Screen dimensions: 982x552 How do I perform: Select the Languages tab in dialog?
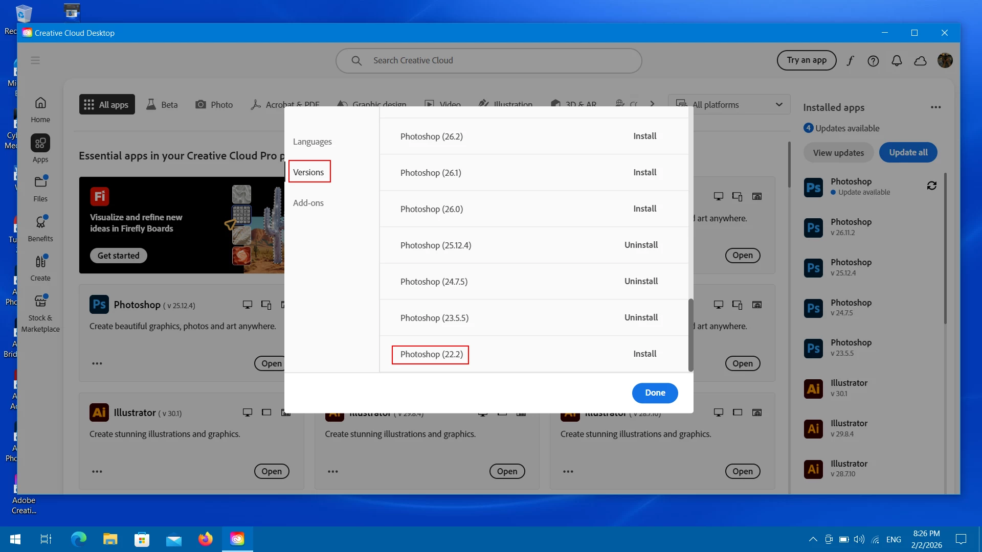312,142
